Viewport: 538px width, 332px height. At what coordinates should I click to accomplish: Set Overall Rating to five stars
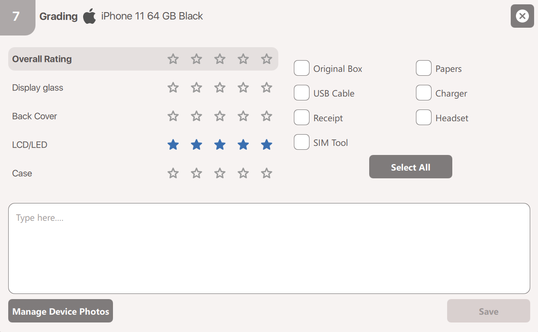(267, 59)
